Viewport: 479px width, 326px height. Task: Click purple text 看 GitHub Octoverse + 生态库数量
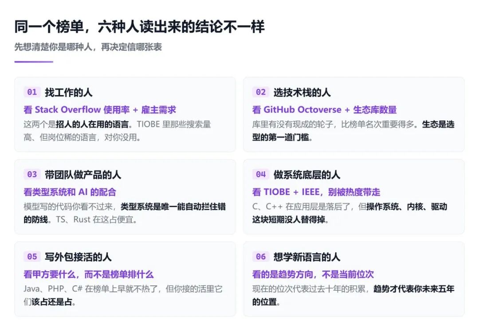pos(324,110)
